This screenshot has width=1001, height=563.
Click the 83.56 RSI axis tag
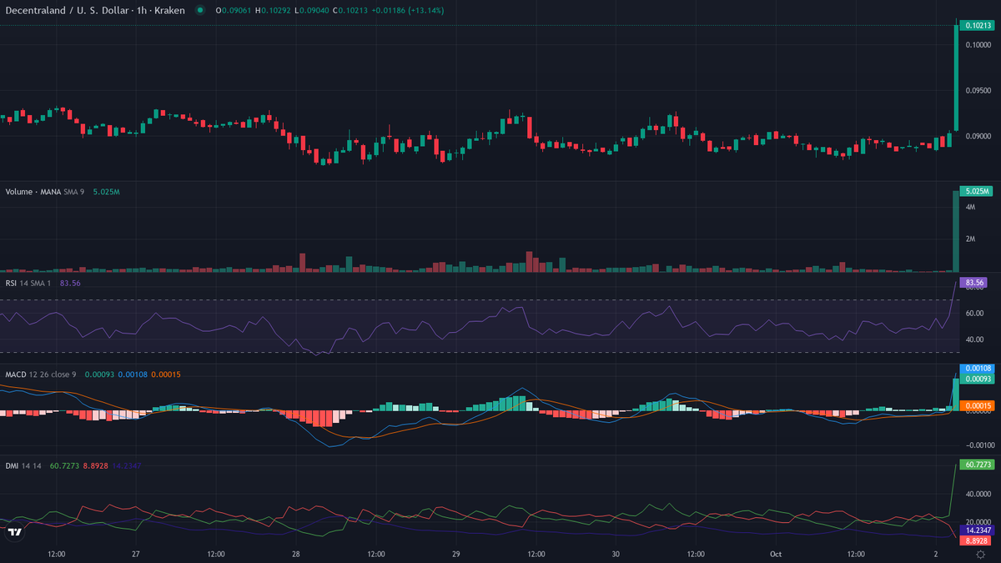974,283
